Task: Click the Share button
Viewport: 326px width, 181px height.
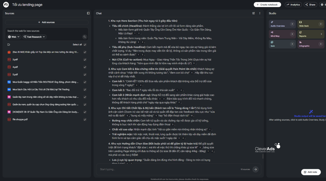Action: (x=310, y=5)
